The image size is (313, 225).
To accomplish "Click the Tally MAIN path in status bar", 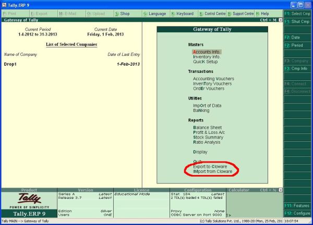I will (x=25, y=221).
